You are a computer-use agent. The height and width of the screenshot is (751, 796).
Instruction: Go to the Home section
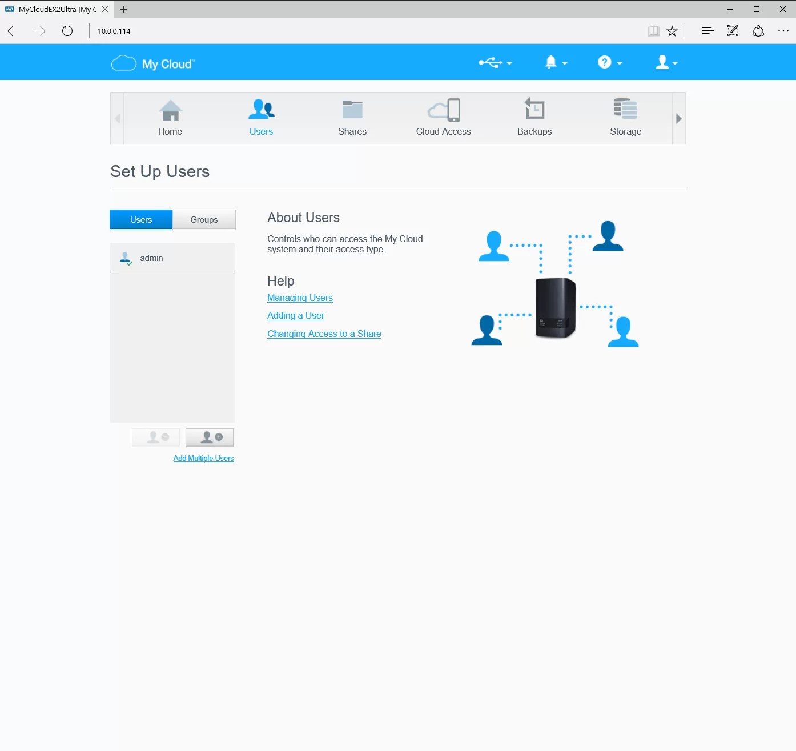[170, 118]
